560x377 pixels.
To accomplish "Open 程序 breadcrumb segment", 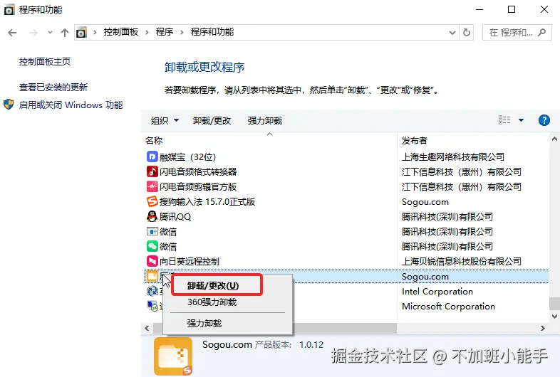I will (165, 32).
